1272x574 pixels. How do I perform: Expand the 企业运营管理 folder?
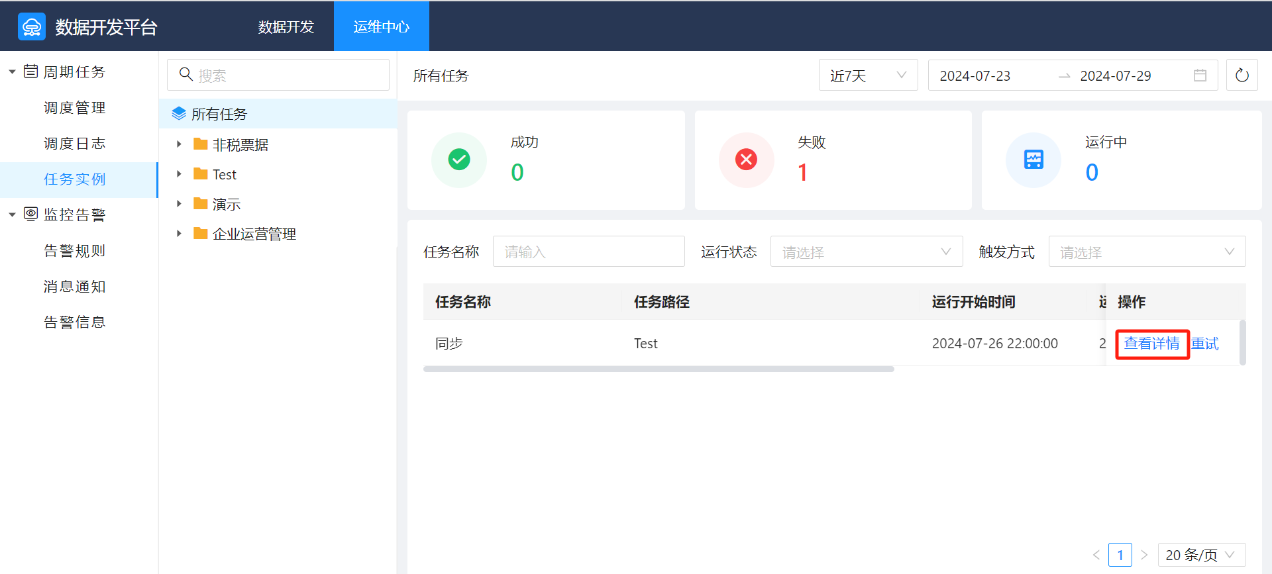pos(179,234)
